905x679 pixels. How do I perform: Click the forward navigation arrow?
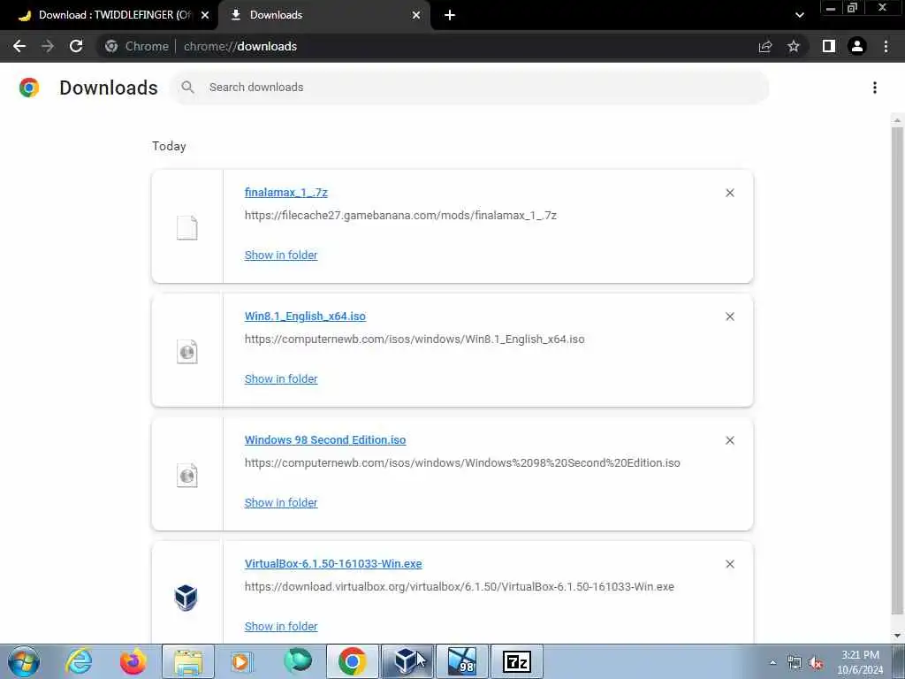[x=48, y=46]
